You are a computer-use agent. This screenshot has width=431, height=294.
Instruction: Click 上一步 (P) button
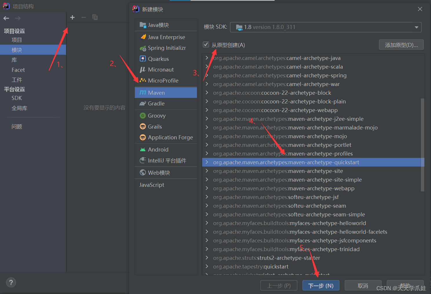[x=279, y=286]
